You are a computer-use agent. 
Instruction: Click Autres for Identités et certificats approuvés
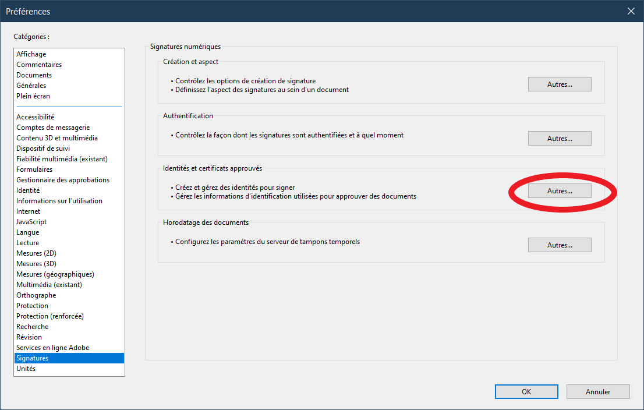559,191
